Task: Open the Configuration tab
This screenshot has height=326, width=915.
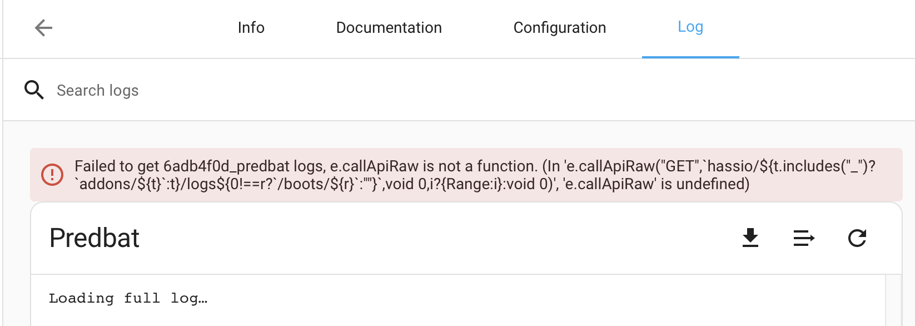Action: (560, 28)
